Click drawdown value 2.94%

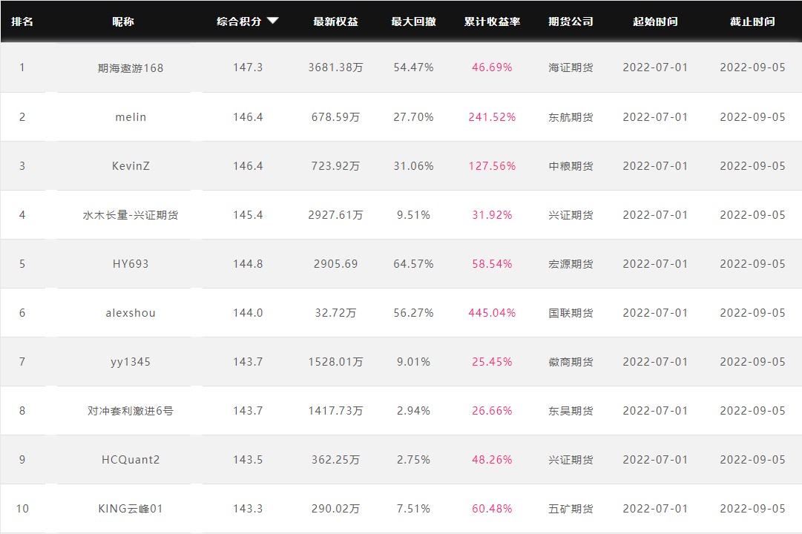tap(413, 411)
